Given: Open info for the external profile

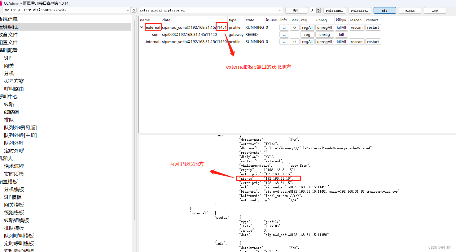Looking at the screenshot, I should click(x=284, y=28).
